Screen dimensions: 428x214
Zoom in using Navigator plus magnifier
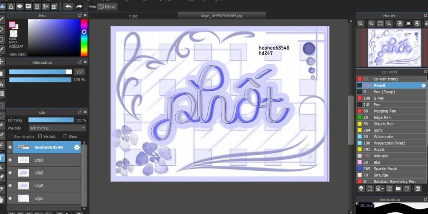tap(371, 24)
